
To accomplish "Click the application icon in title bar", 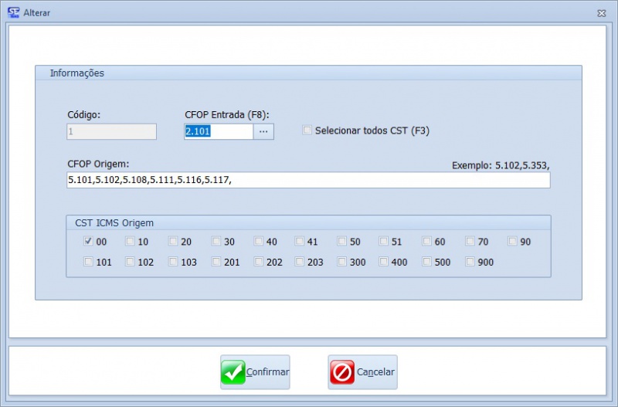I will click(x=13, y=12).
